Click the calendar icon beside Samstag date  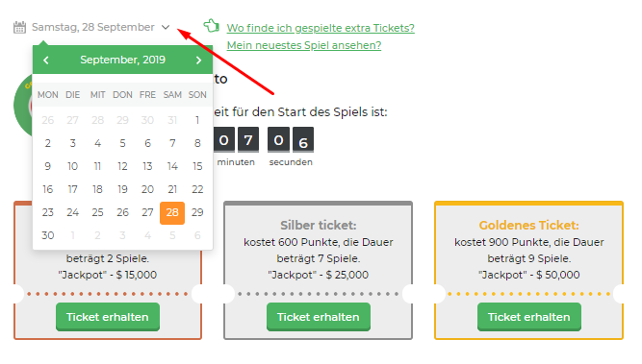[x=19, y=27]
